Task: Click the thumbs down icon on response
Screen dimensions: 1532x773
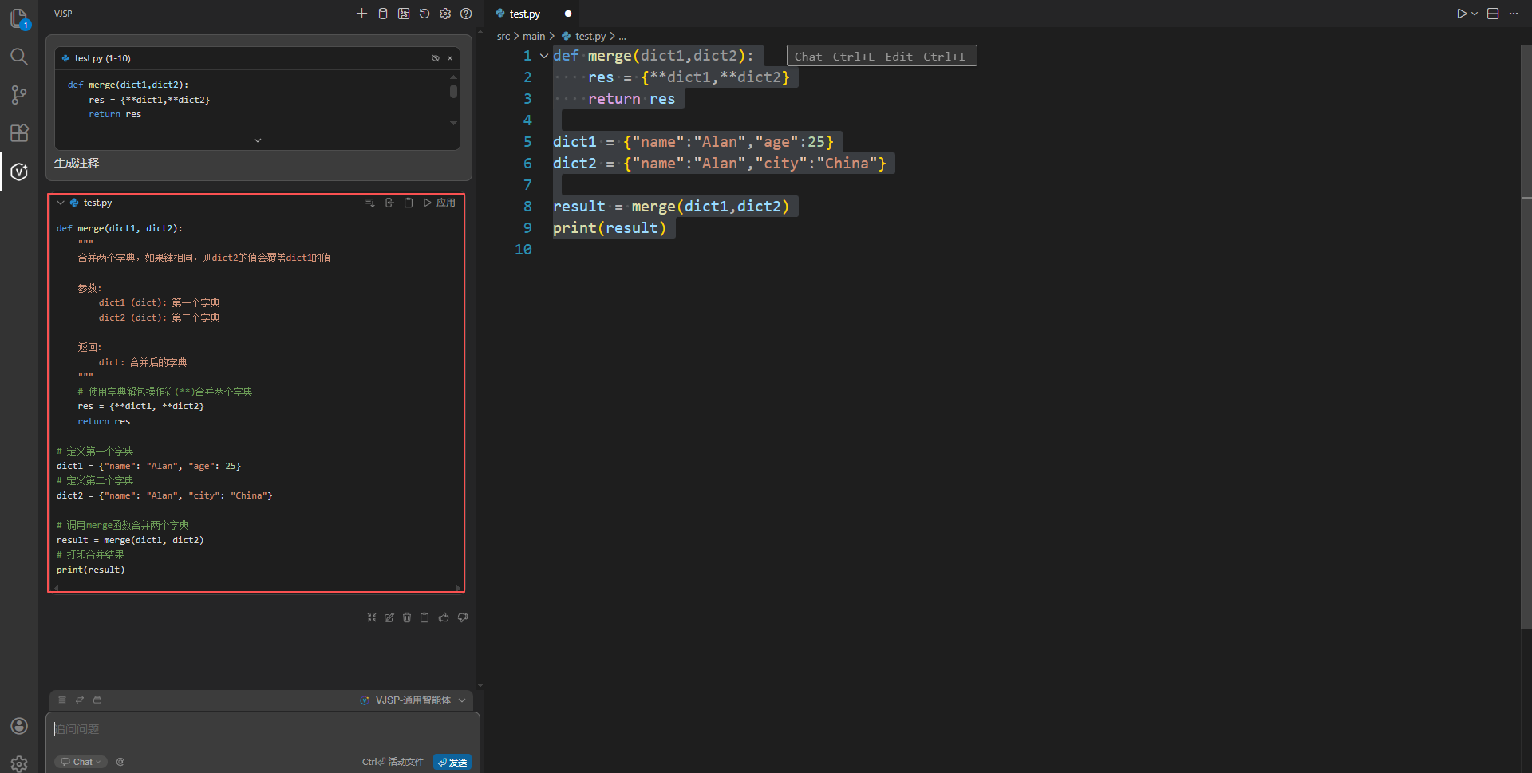Action: [x=463, y=617]
